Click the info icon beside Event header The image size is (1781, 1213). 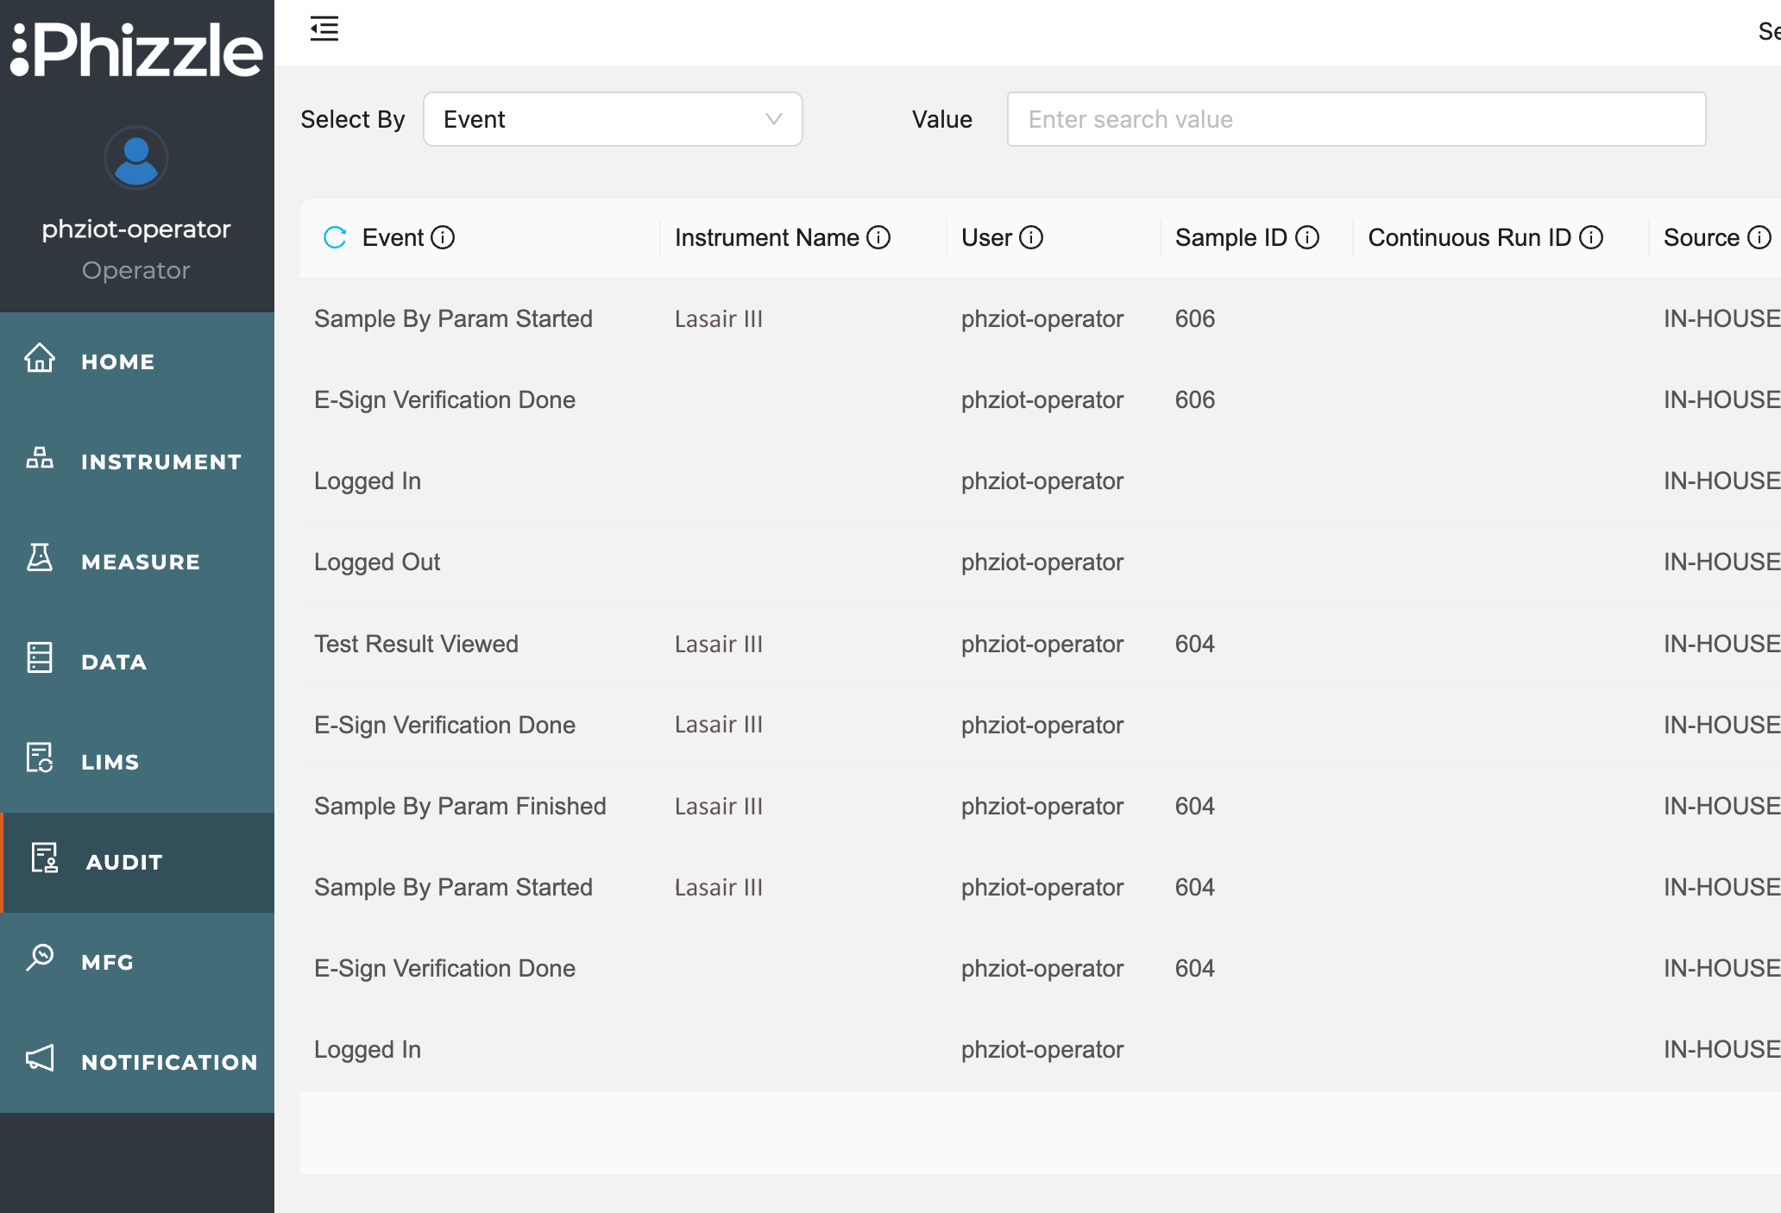point(444,238)
